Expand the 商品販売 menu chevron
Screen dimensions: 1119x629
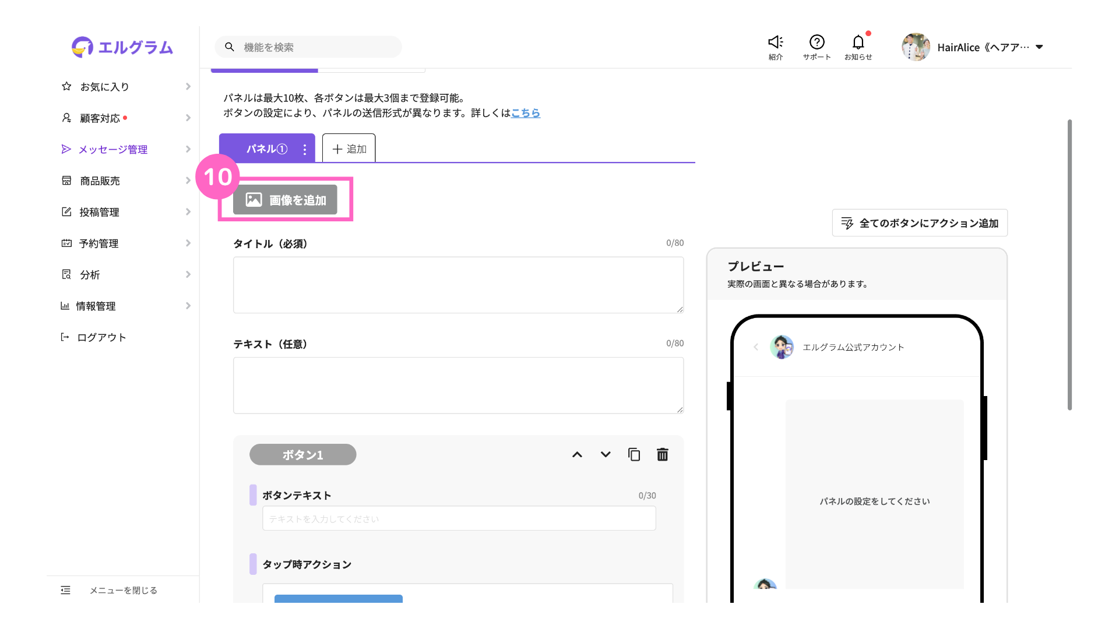pyautogui.click(x=188, y=181)
